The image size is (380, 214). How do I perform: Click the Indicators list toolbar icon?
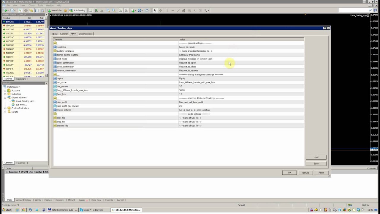(x=133, y=10)
